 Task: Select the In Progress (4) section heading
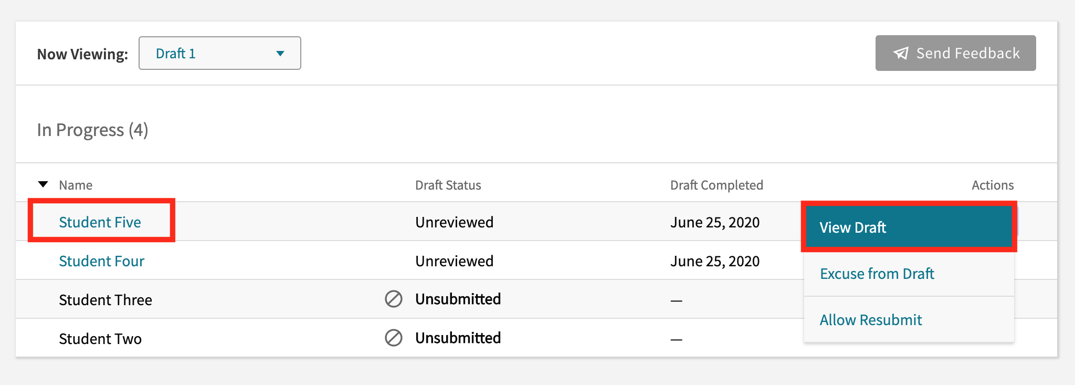[92, 130]
